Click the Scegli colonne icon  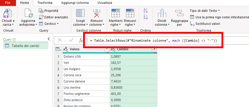80,13
